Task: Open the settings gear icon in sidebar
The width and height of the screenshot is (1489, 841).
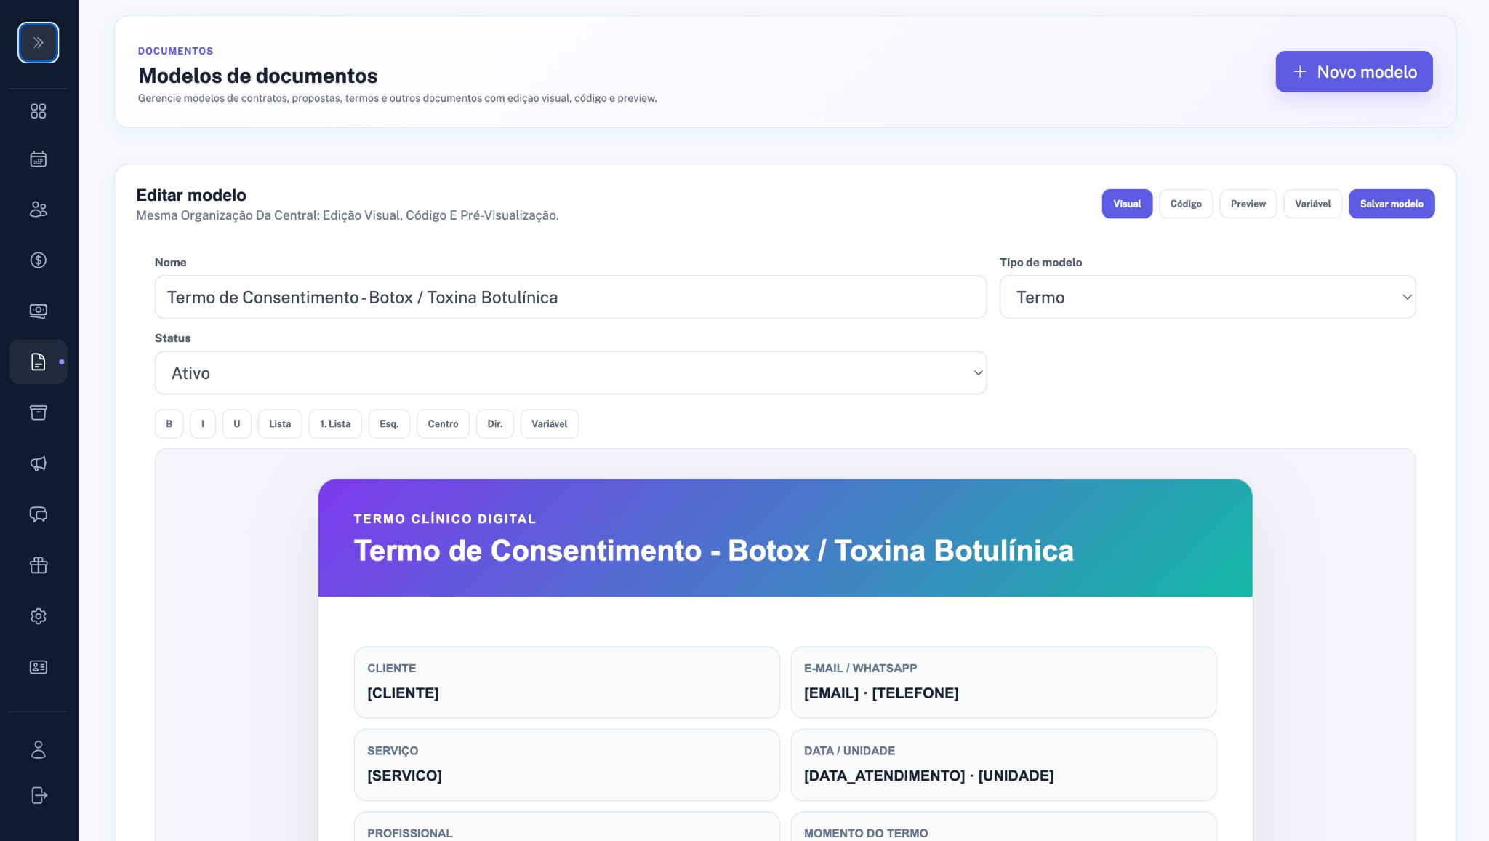Action: [39, 616]
